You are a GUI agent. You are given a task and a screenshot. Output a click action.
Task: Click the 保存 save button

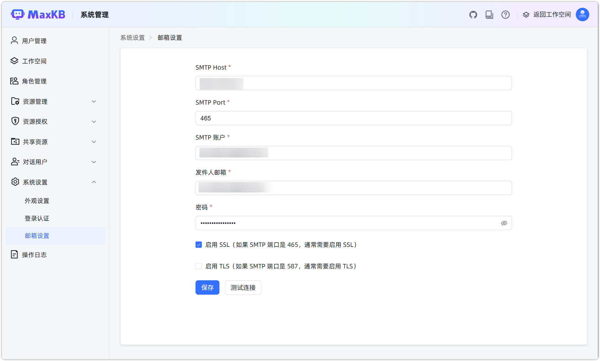207,287
